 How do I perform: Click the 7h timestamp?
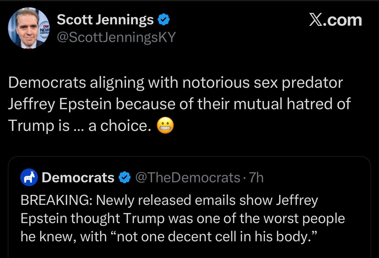pos(256,178)
